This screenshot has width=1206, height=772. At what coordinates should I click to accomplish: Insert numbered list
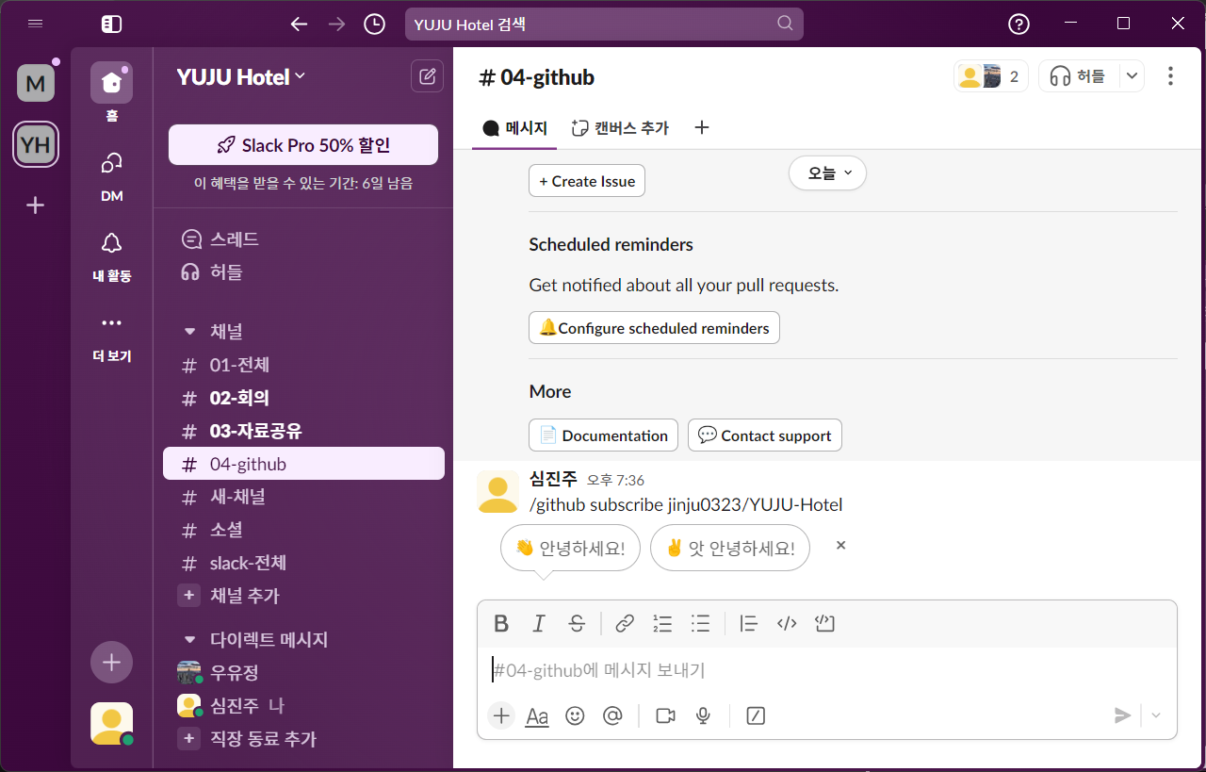(662, 623)
